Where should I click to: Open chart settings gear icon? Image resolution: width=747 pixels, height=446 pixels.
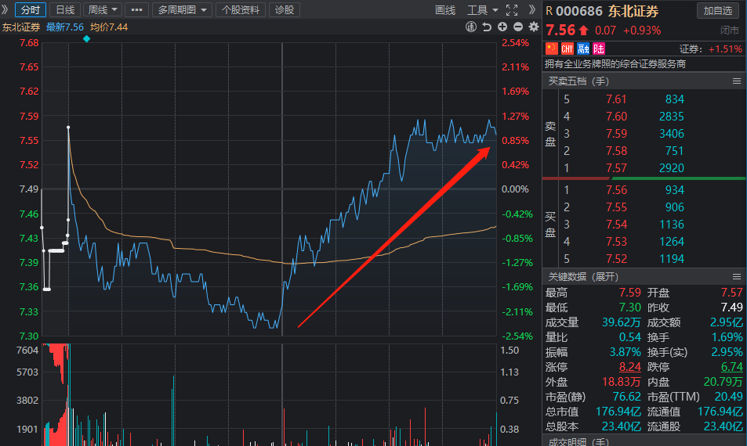pyautogui.click(x=534, y=27)
